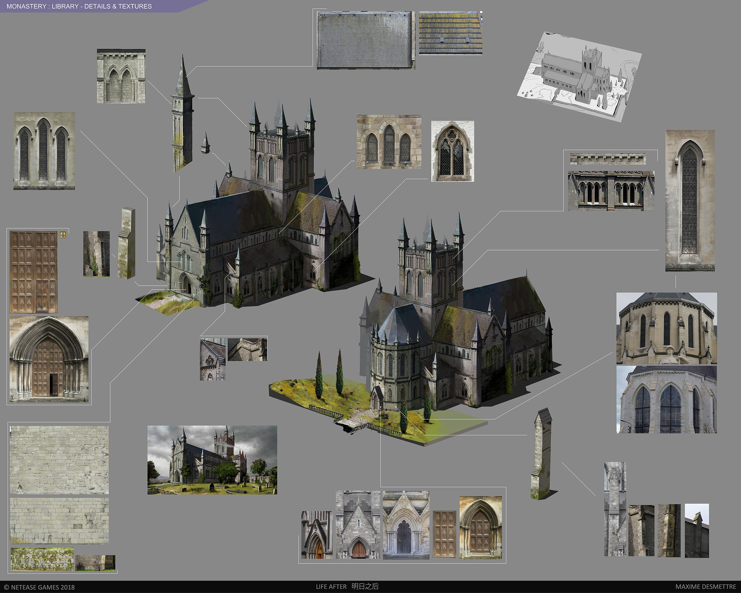Select the large dark slate roof texture
This screenshot has height=593, width=741.
coord(366,40)
